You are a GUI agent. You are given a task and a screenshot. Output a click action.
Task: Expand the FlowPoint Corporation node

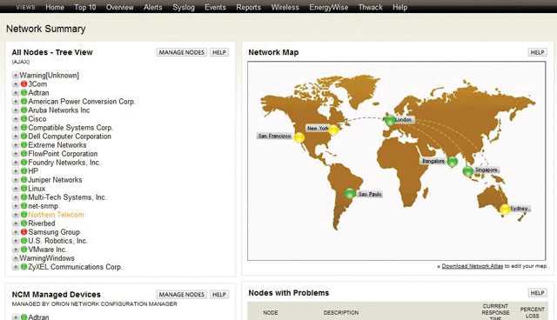pyautogui.click(x=16, y=154)
